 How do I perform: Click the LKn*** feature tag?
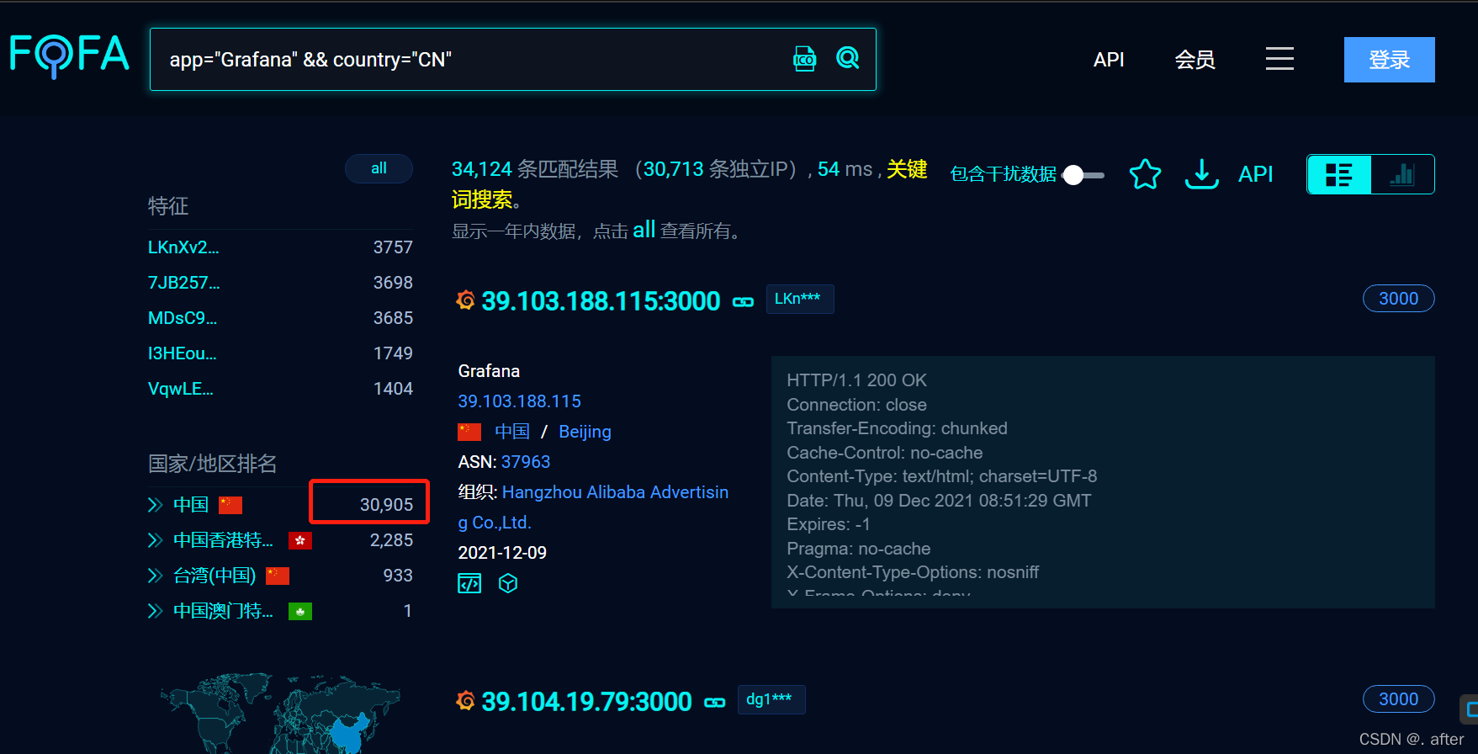(x=800, y=299)
